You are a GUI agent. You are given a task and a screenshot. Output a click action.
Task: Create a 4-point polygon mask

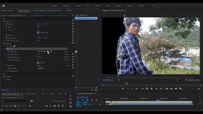[11, 46]
